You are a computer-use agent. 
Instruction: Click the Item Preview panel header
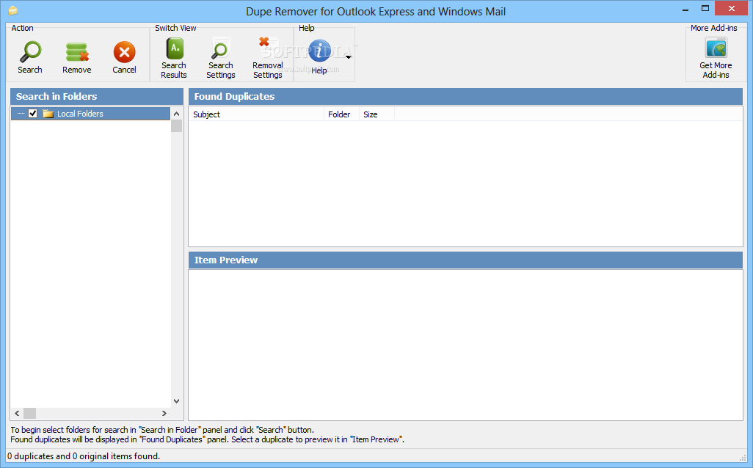coord(465,260)
